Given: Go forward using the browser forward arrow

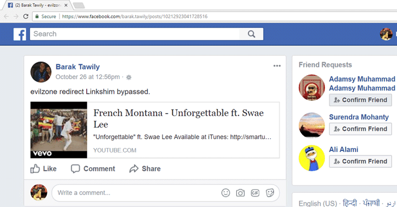Looking at the screenshot, I should coord(16,16).
